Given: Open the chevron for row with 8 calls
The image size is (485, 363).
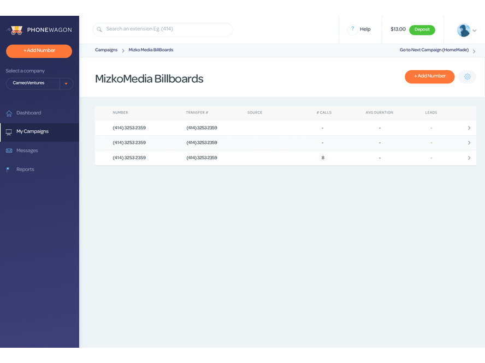Looking at the screenshot, I should [x=469, y=158].
